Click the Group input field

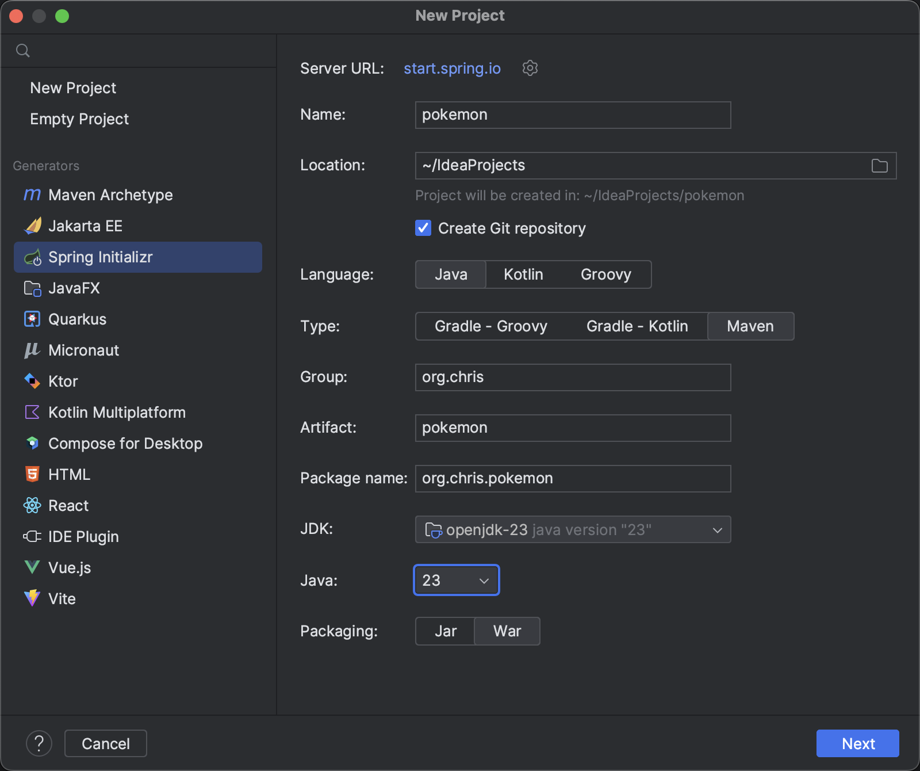(573, 377)
